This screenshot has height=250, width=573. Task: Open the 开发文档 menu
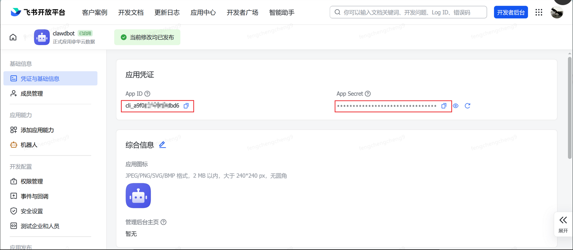(131, 12)
